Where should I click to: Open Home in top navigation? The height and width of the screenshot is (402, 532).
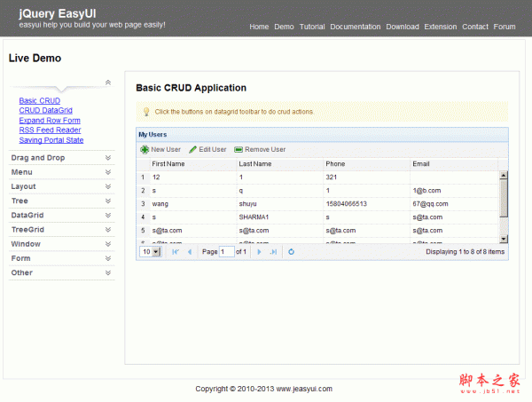(259, 27)
